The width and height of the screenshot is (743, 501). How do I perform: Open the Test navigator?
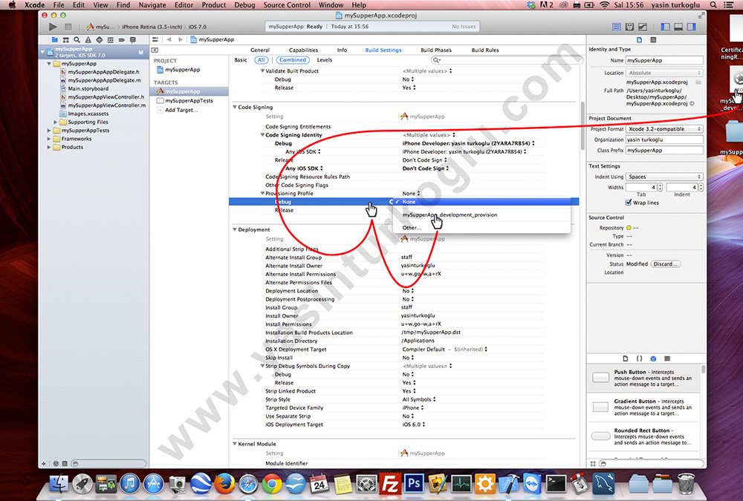pos(99,40)
